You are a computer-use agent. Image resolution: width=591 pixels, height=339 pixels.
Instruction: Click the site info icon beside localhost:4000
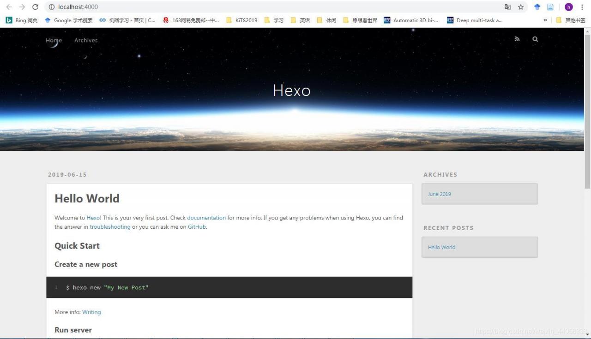tap(51, 7)
